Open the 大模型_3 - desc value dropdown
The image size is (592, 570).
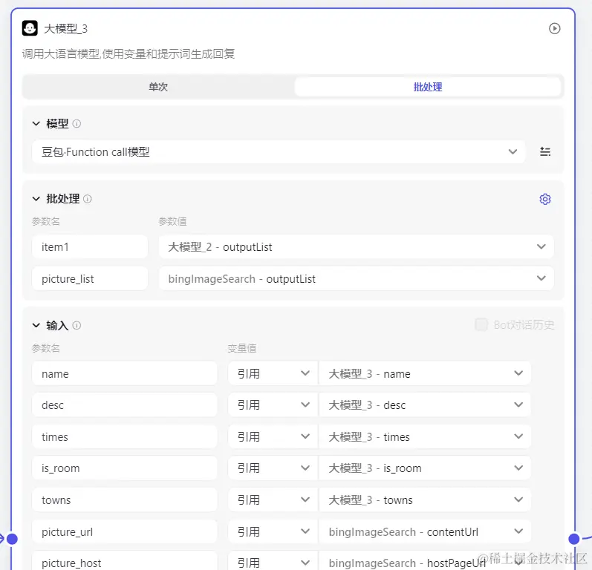point(425,404)
